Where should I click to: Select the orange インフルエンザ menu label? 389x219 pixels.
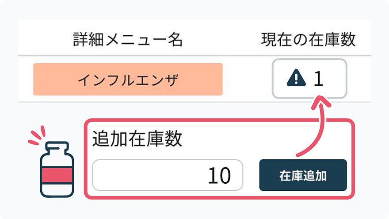click(x=128, y=79)
